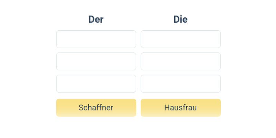
Task: Pick the yellow tile labeled Schaffner
Action: pos(96,108)
